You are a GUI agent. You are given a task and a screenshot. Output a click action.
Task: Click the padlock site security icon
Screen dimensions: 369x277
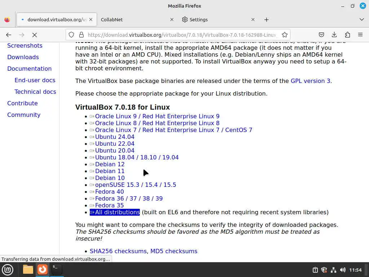click(81, 35)
